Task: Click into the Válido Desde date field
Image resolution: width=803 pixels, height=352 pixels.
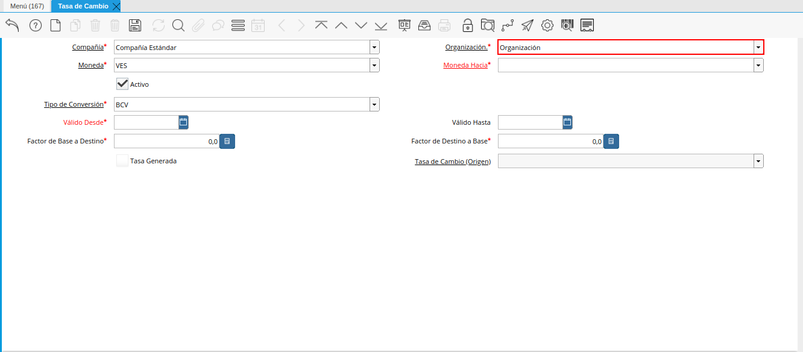Action: click(146, 122)
